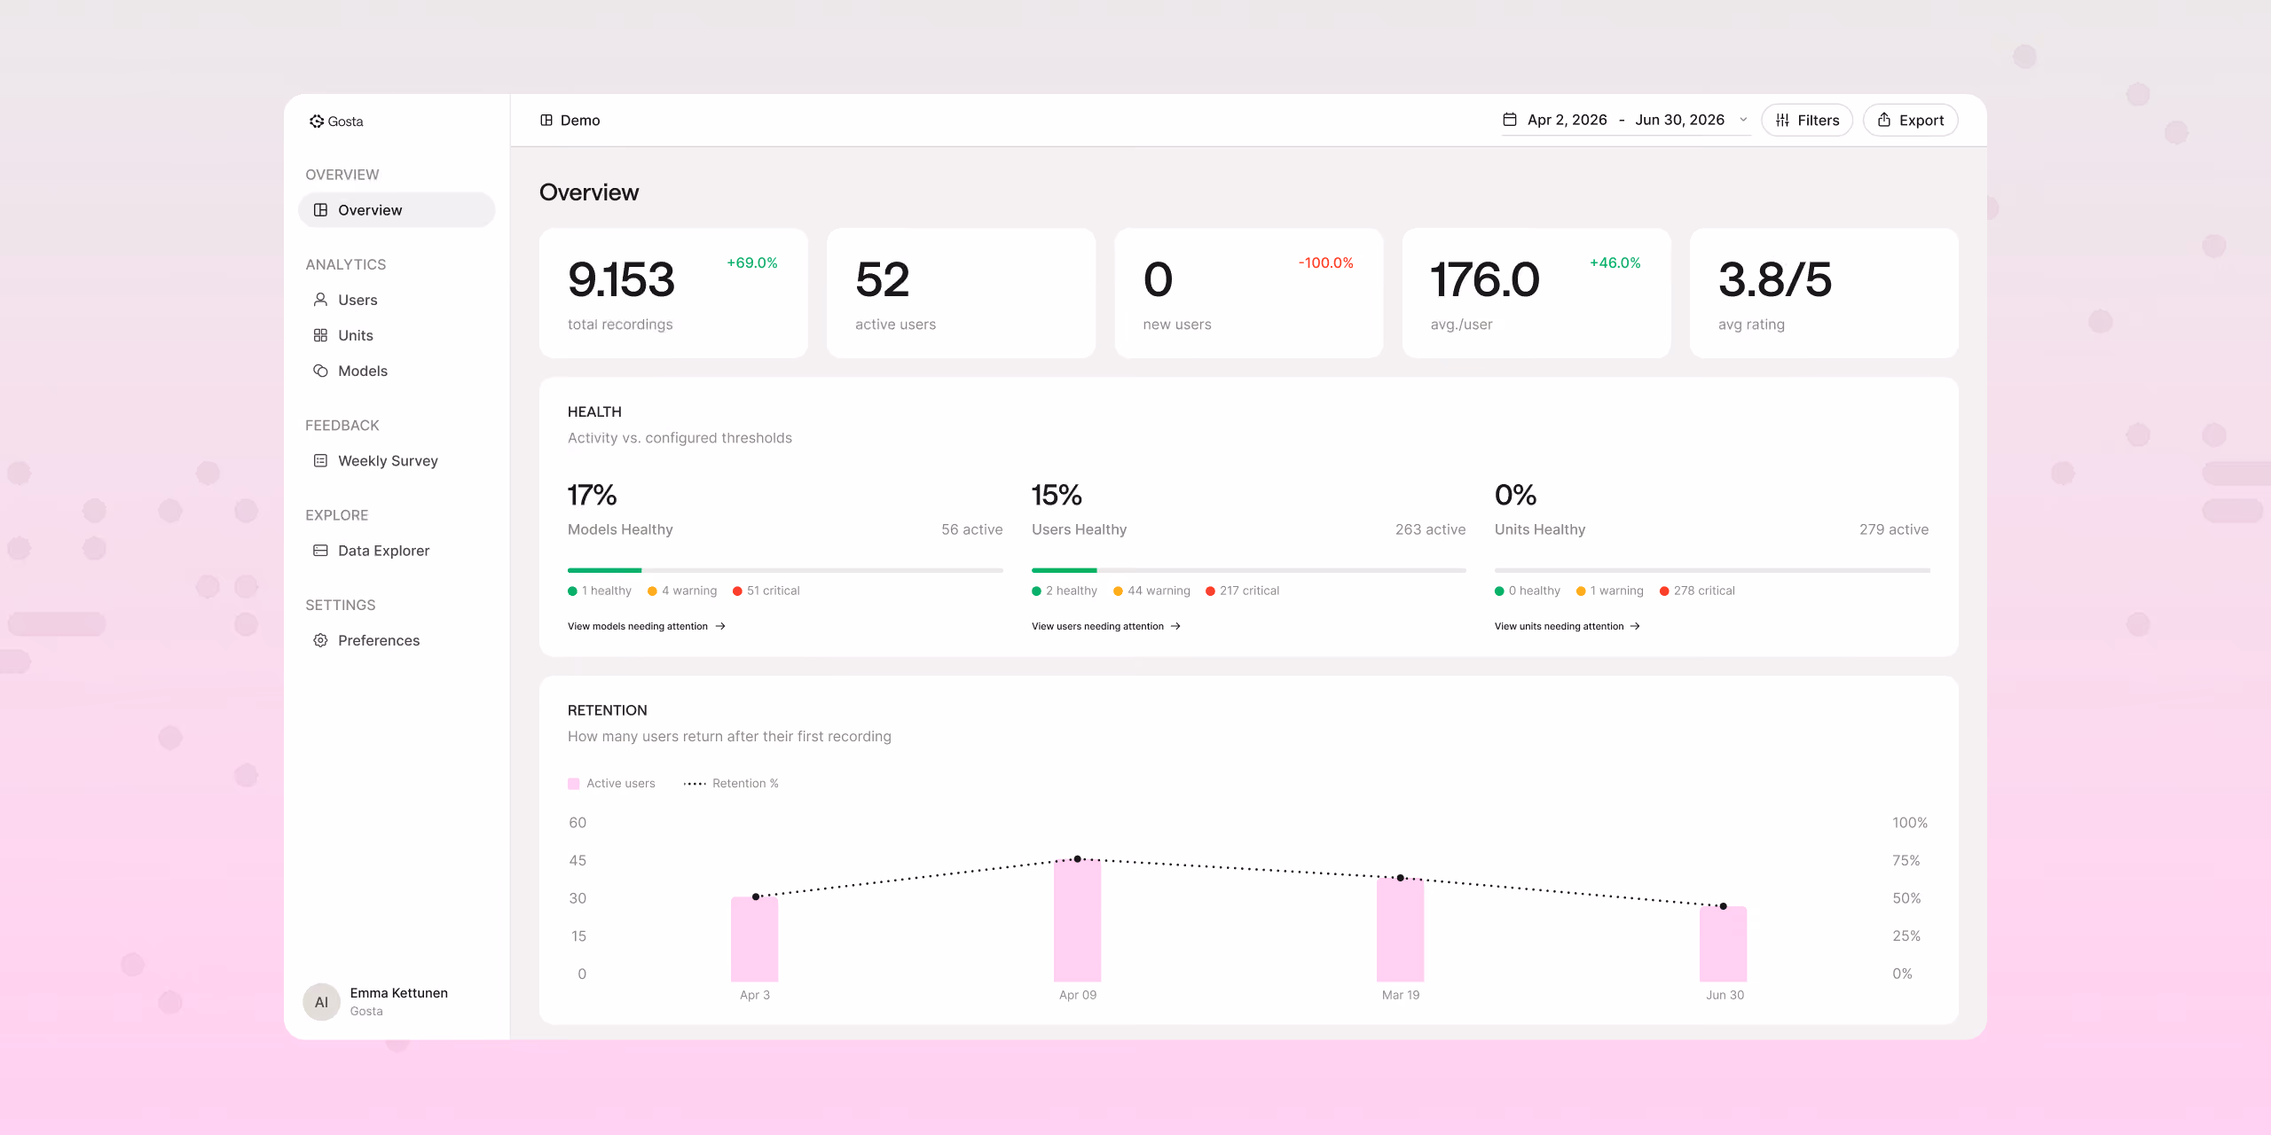Click the Models Healthy progress bar
Image resolution: width=2271 pixels, height=1135 pixels.
point(785,570)
